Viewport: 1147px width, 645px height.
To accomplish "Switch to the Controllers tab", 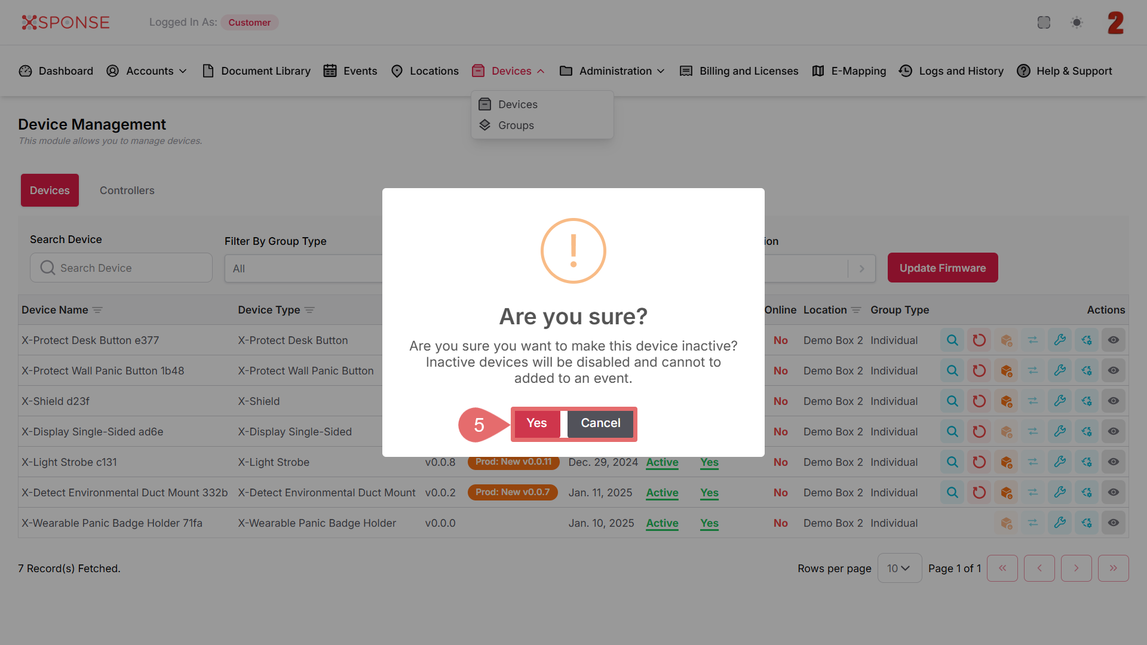I will pyautogui.click(x=127, y=191).
